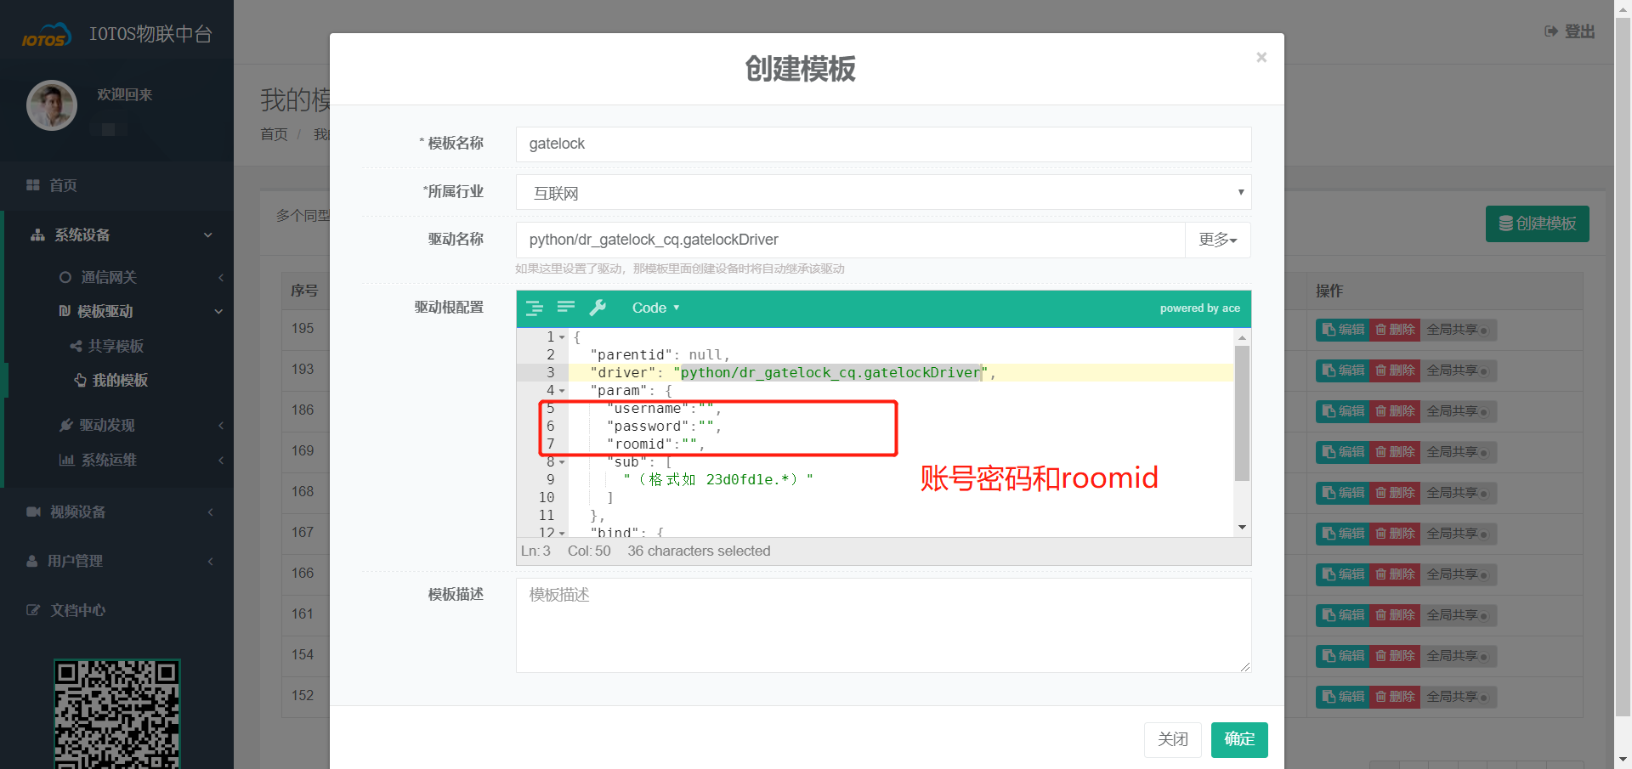Click the logout icon at top right
This screenshot has width=1632, height=769.
click(x=1551, y=31)
